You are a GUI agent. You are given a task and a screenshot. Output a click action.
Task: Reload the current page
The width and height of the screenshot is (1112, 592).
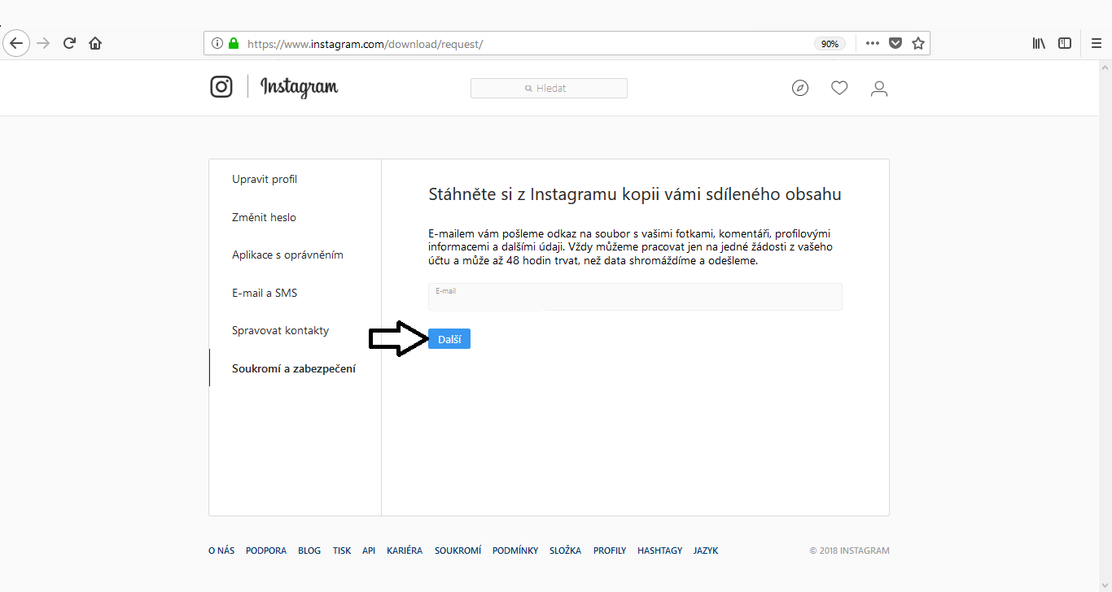click(x=69, y=43)
